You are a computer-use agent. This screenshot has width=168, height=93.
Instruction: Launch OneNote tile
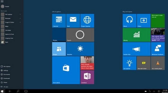click(87, 77)
